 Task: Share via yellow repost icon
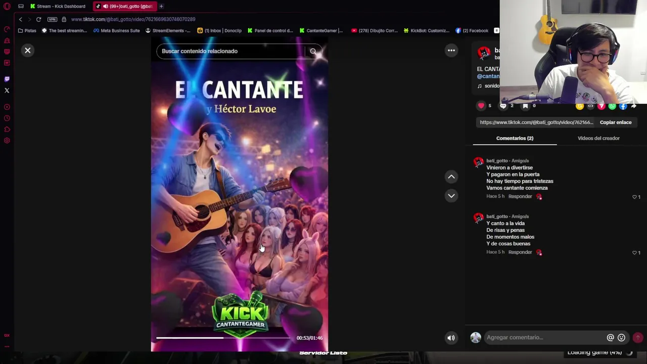[x=580, y=106]
